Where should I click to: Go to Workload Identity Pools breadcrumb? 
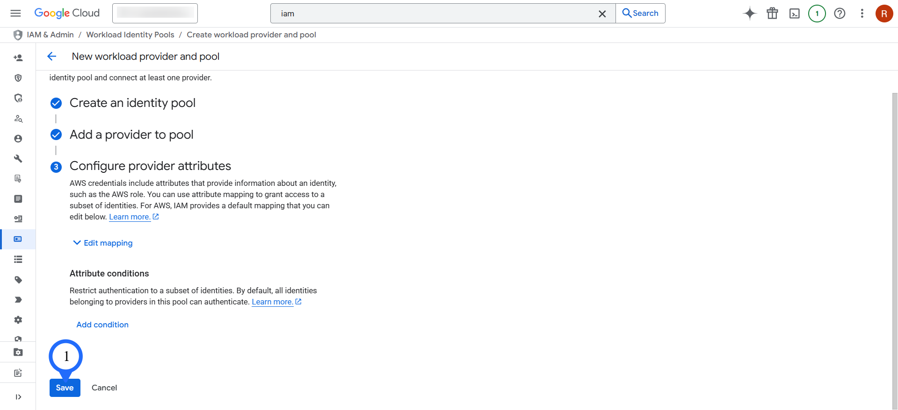[x=130, y=35]
